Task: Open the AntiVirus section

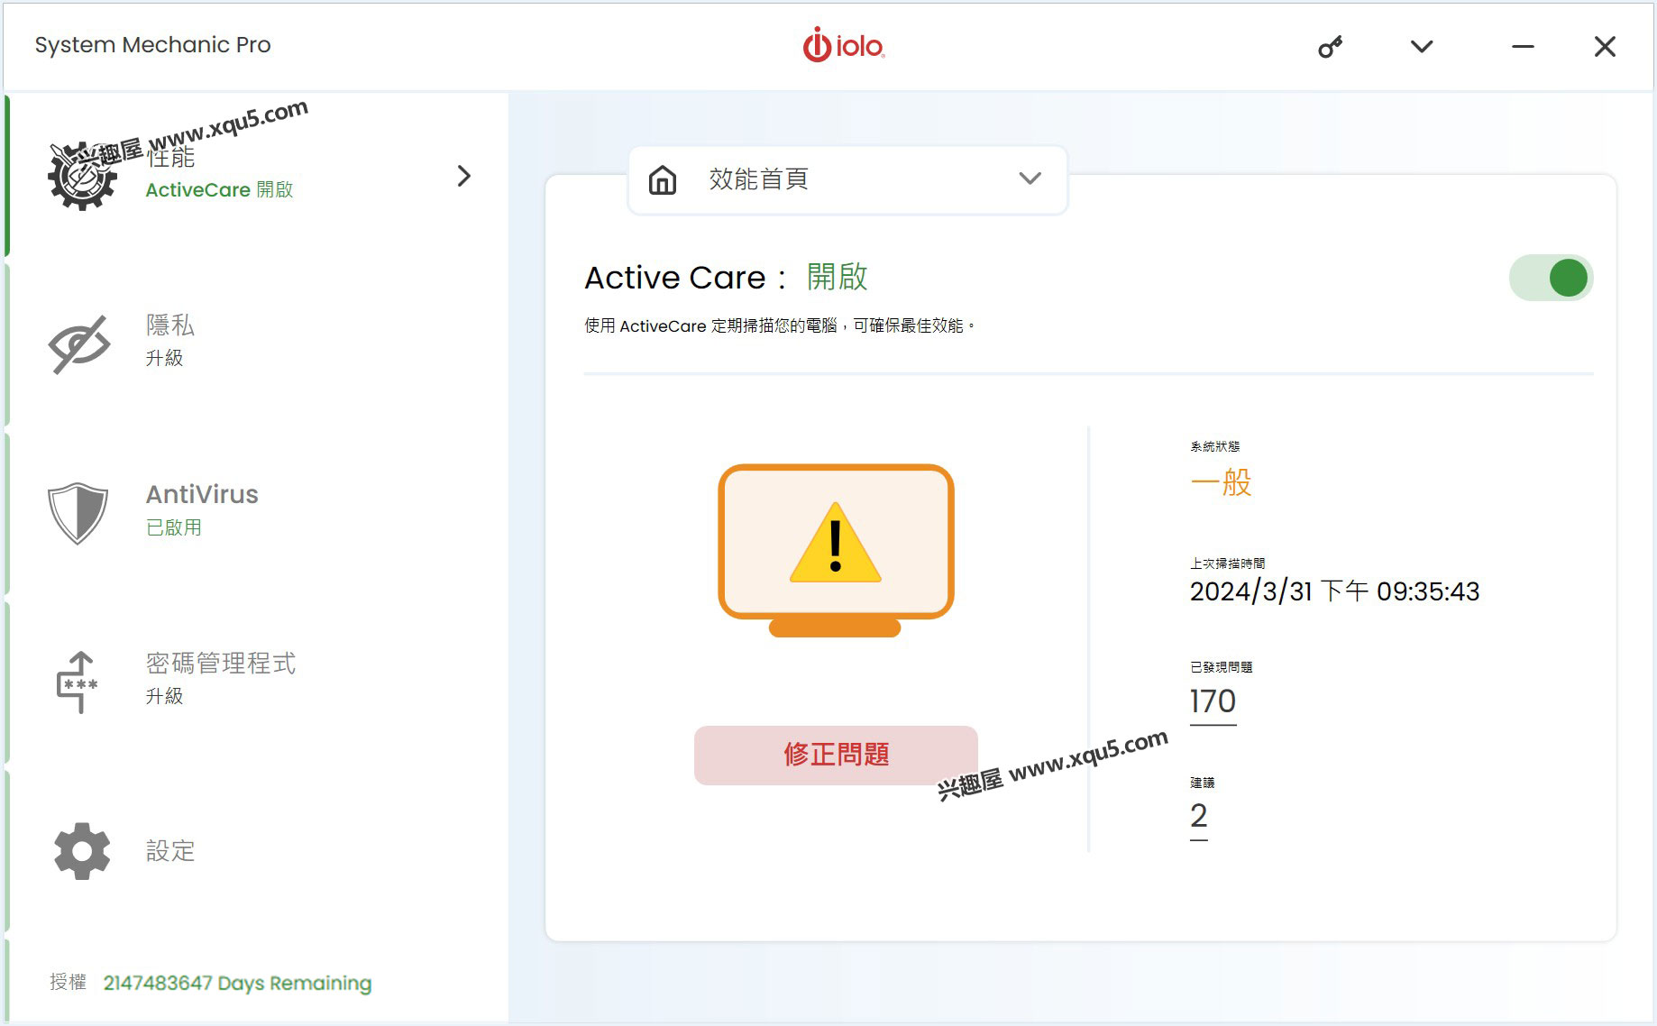Action: [x=202, y=494]
